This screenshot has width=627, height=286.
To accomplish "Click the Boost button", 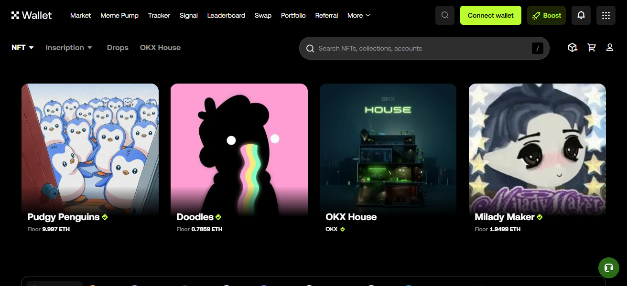I will coord(546,15).
